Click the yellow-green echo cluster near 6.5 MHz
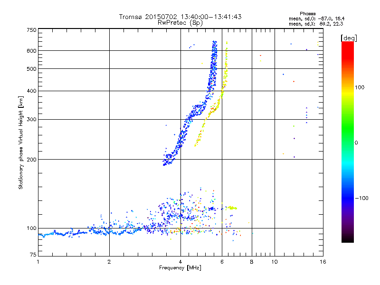The width and height of the screenshot is (380, 285). click(x=231, y=208)
